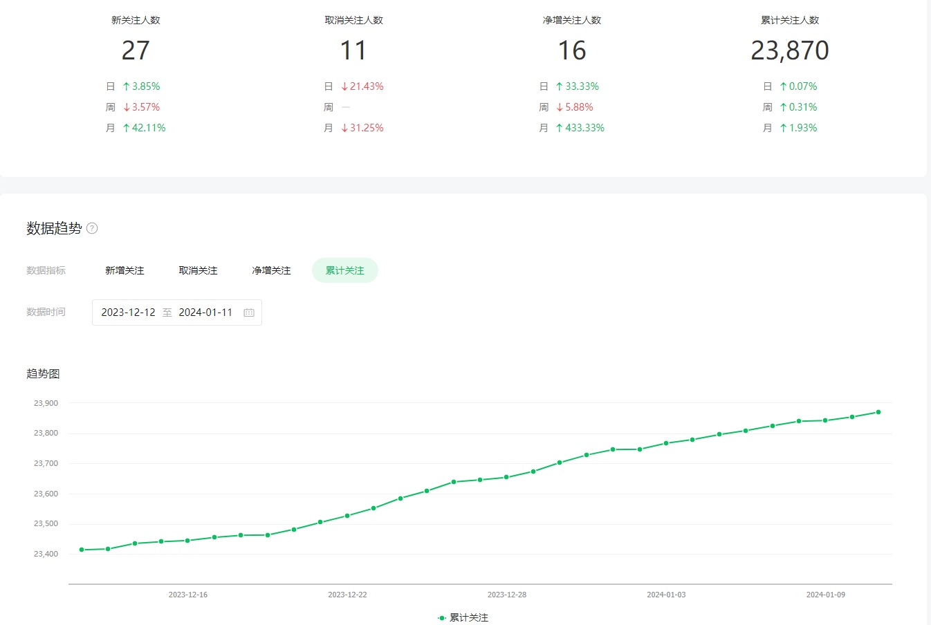Screen dimensions: 931x625
Task: Click the last data point on trend line
Action: pos(878,412)
